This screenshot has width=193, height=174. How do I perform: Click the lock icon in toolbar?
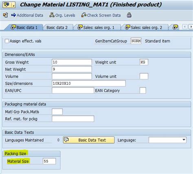point(129,15)
